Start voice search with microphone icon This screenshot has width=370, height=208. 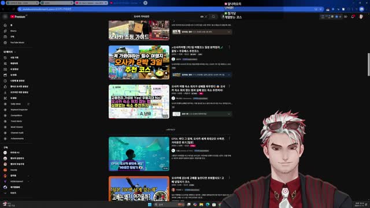223,17
